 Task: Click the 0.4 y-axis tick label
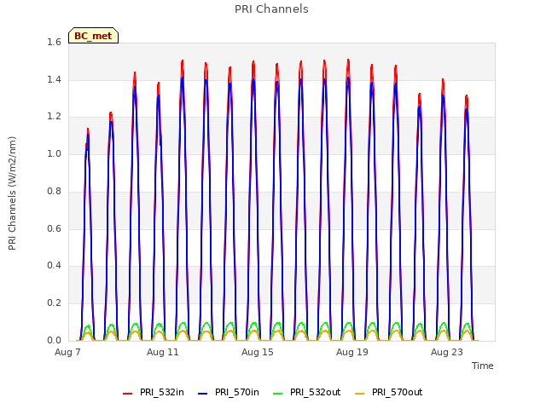click(54, 265)
